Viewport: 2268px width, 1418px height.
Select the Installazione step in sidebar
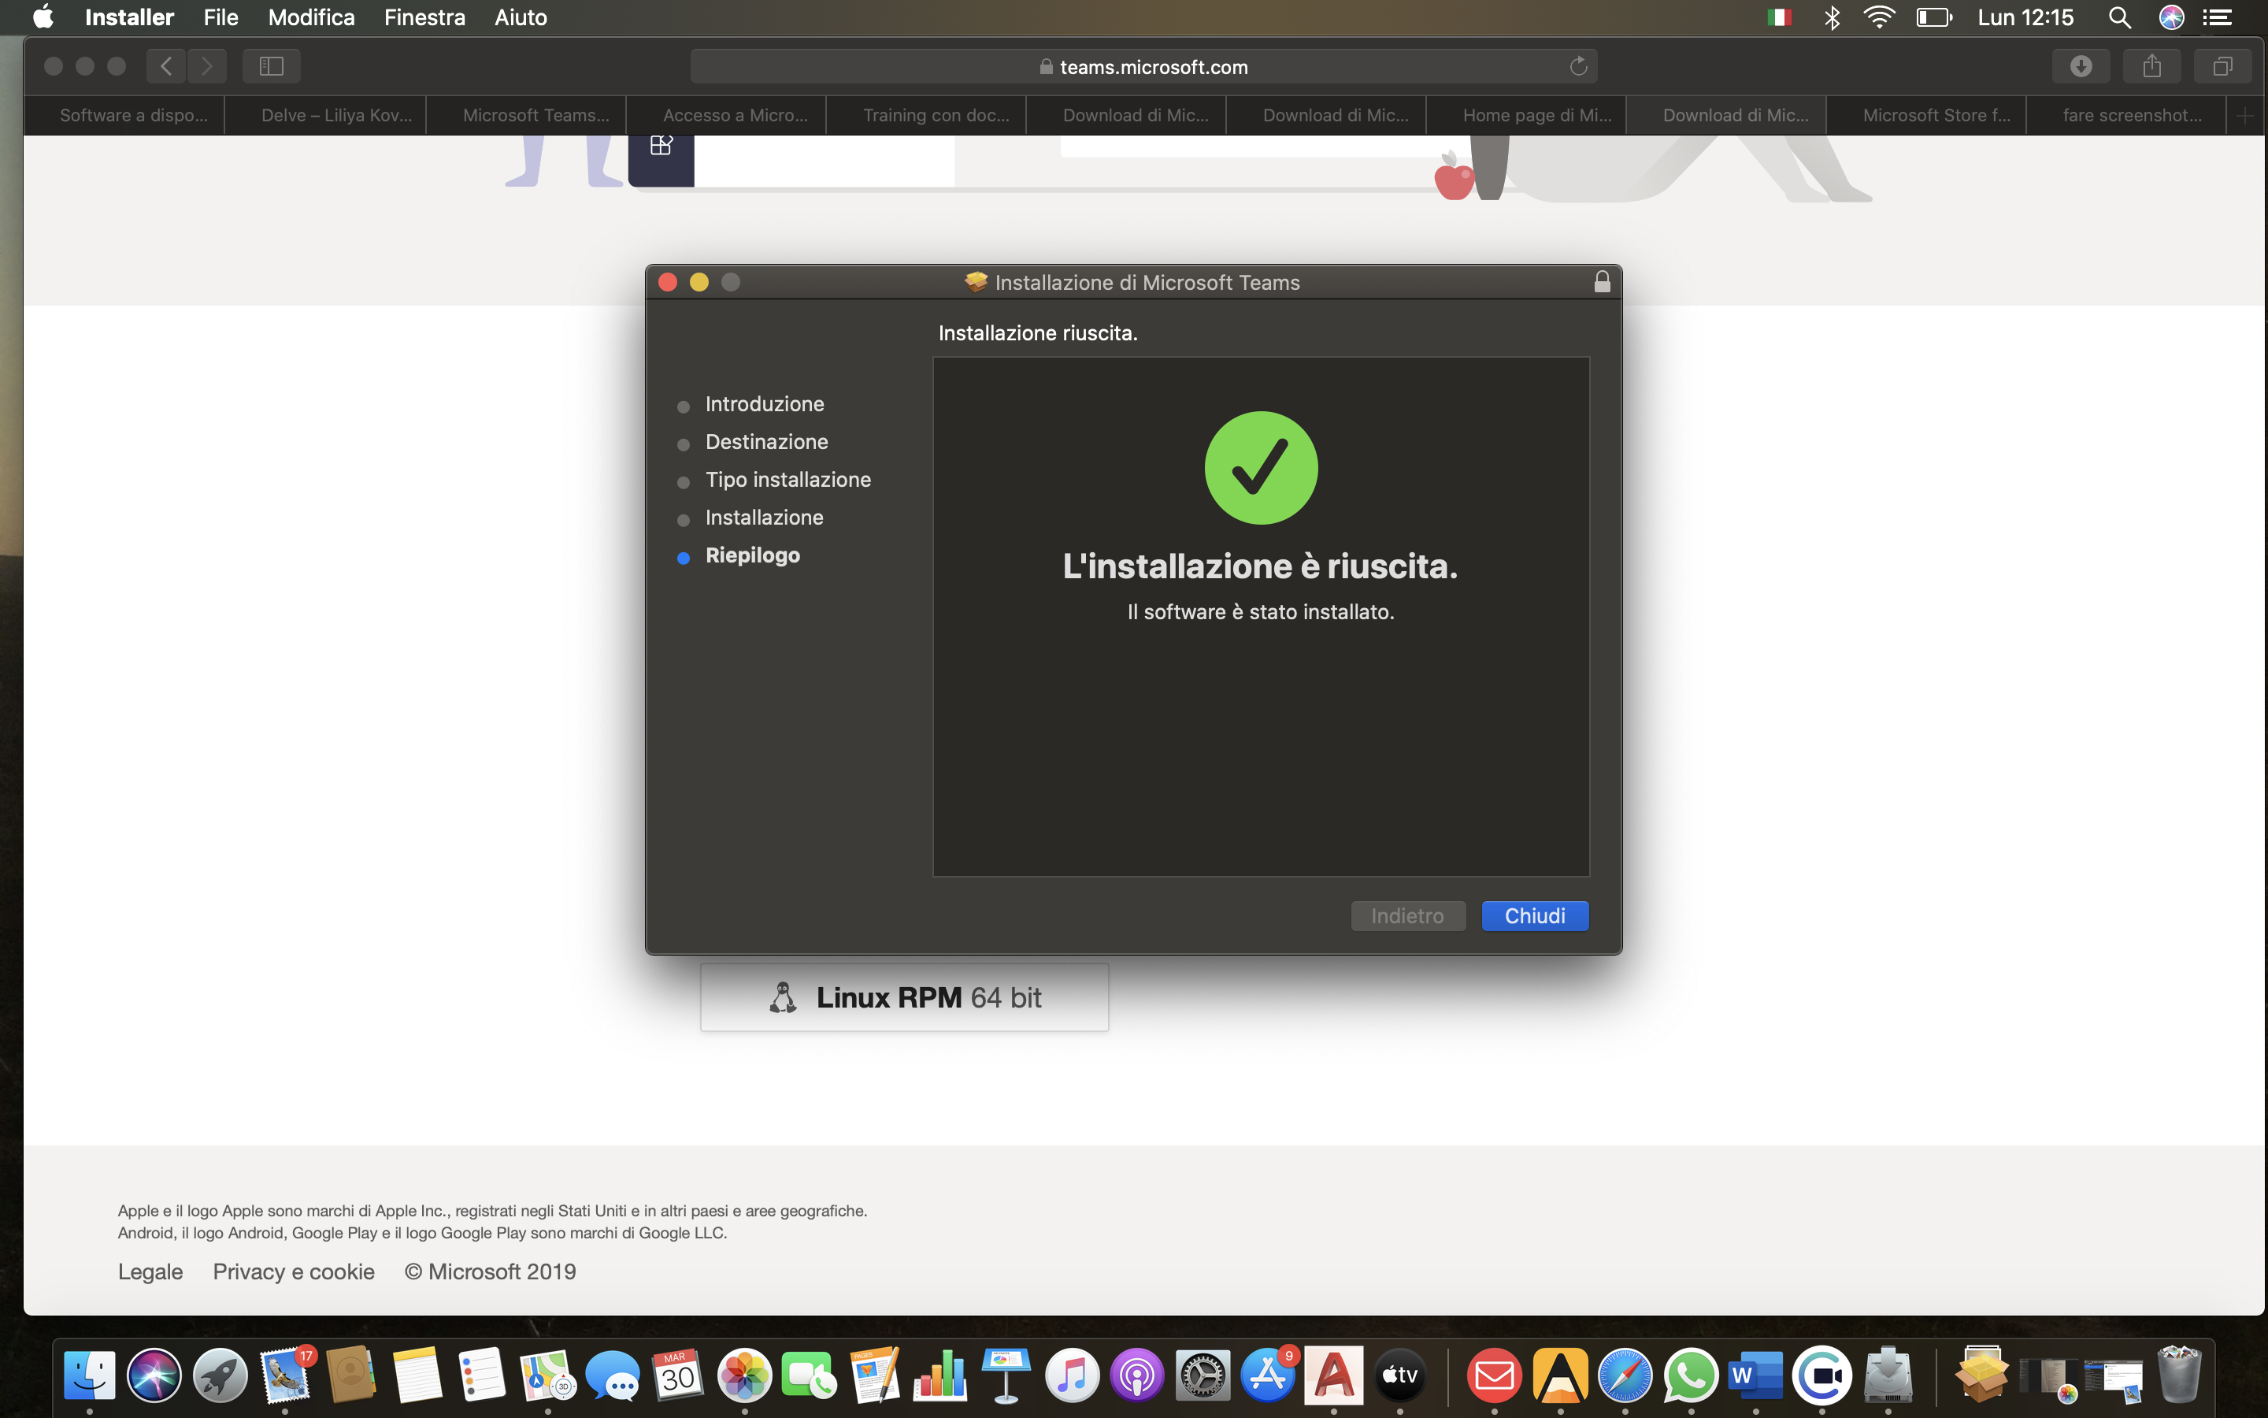coord(764,518)
